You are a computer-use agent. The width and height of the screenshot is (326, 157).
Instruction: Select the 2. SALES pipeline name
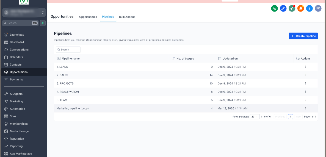coord(62,75)
